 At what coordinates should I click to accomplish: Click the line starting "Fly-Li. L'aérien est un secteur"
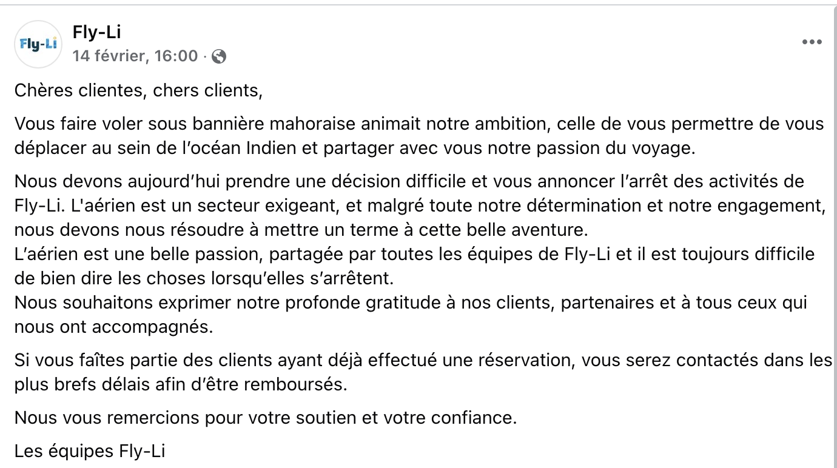(420, 206)
